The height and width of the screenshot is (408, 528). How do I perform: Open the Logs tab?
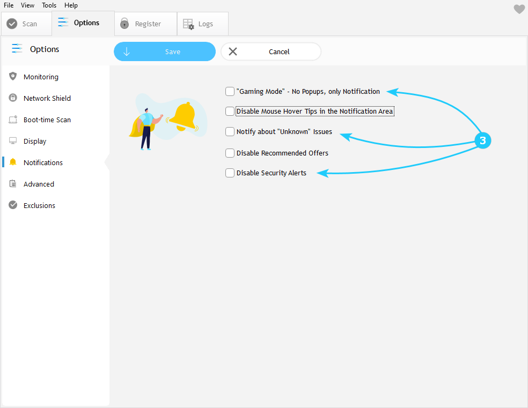tap(199, 24)
